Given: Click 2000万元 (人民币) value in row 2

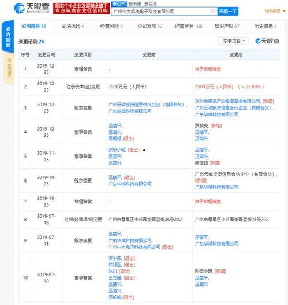Looking at the screenshot, I should point(128,87).
